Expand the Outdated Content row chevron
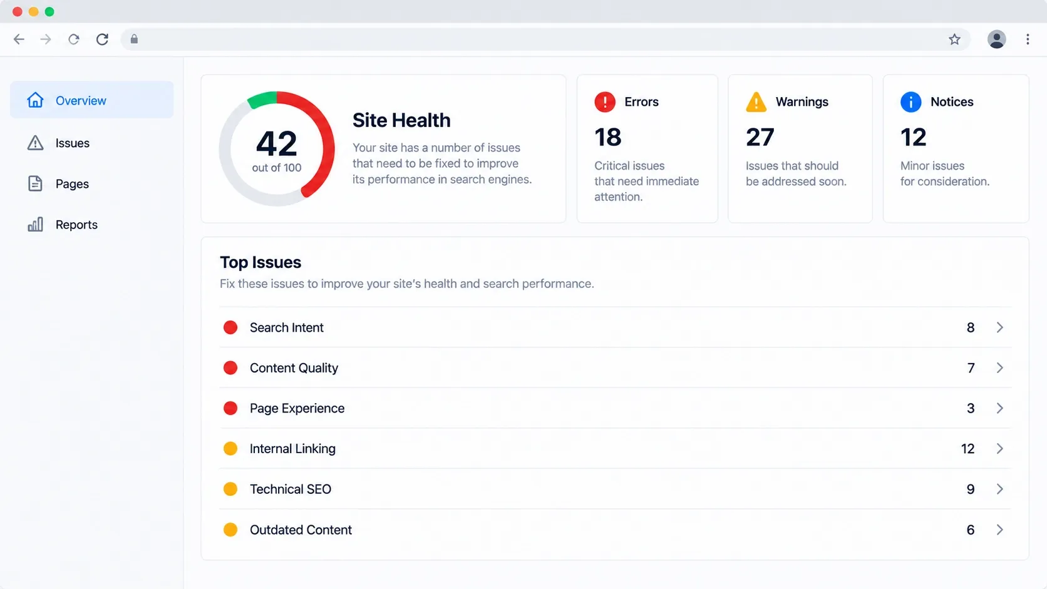1047x589 pixels. [x=1000, y=530]
